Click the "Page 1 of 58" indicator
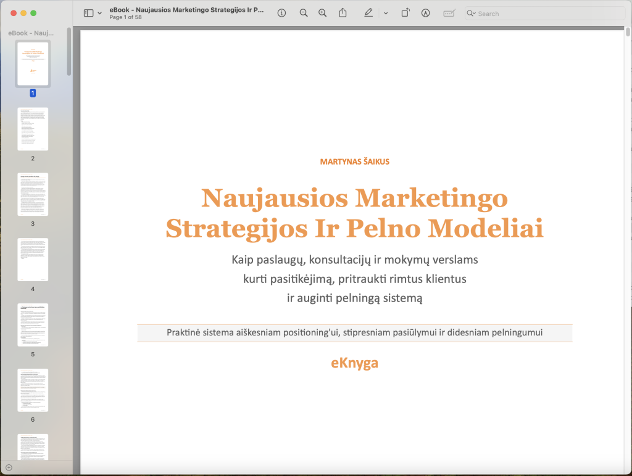Screen dimensions: 632x476 [125, 17]
